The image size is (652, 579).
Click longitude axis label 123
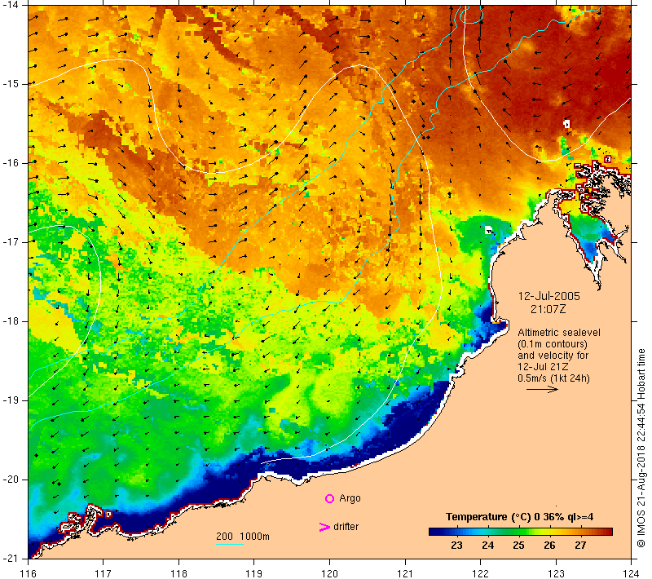click(x=556, y=573)
